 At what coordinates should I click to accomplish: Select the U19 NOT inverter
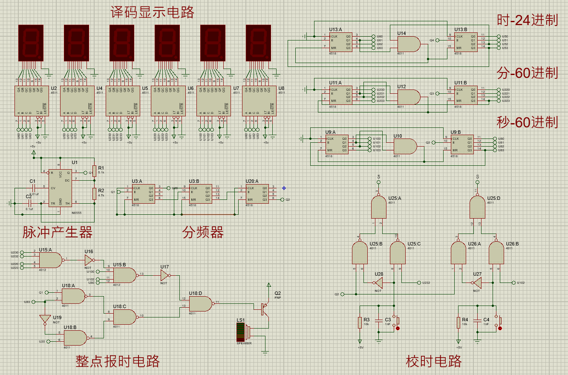45,320
